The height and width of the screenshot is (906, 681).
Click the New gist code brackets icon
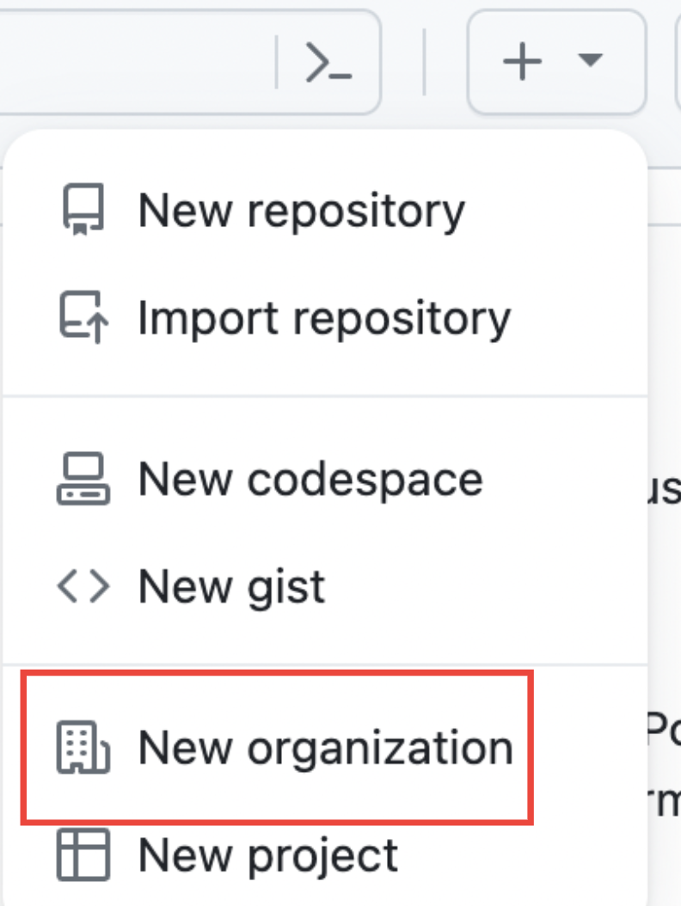pyautogui.click(x=83, y=586)
